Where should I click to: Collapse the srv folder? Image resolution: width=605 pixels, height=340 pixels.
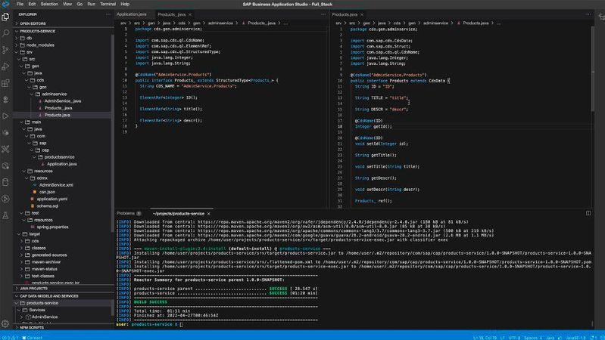coord(30,52)
